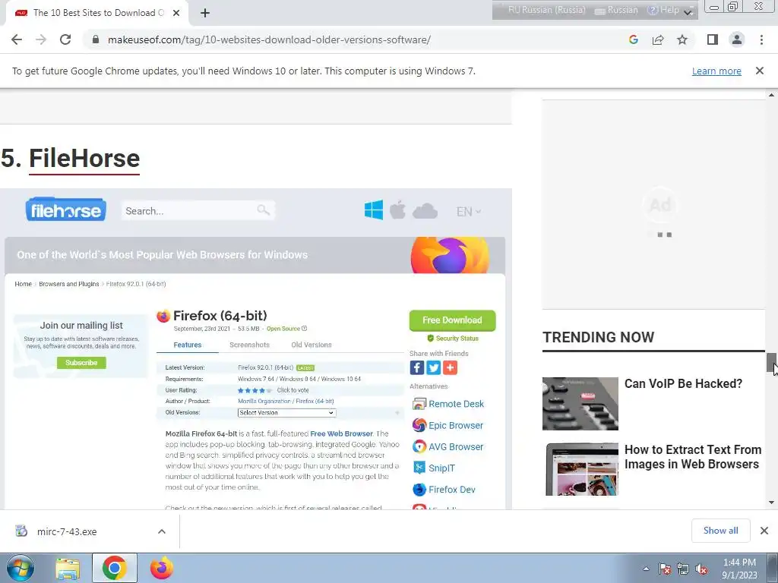Open Chrome's three-dot menu
Viewport: 778px width, 583px height.
[761, 39]
